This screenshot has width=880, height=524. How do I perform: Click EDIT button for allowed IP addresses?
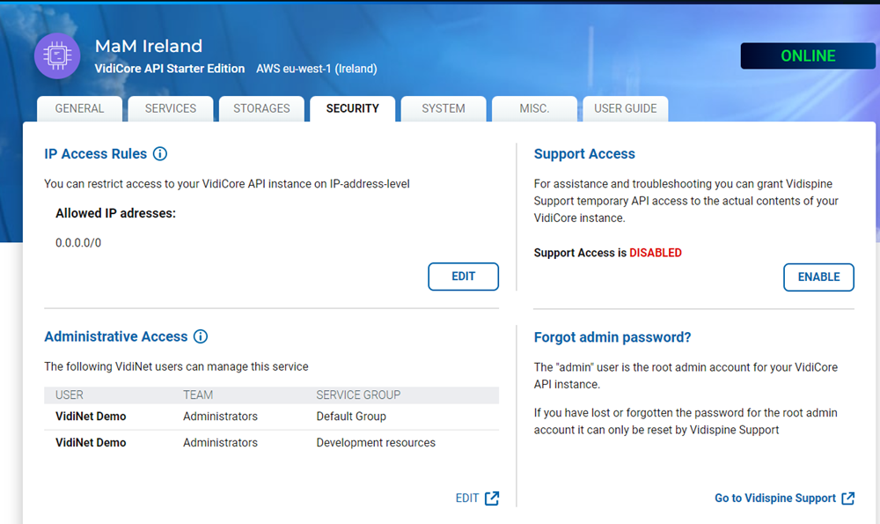(x=463, y=277)
